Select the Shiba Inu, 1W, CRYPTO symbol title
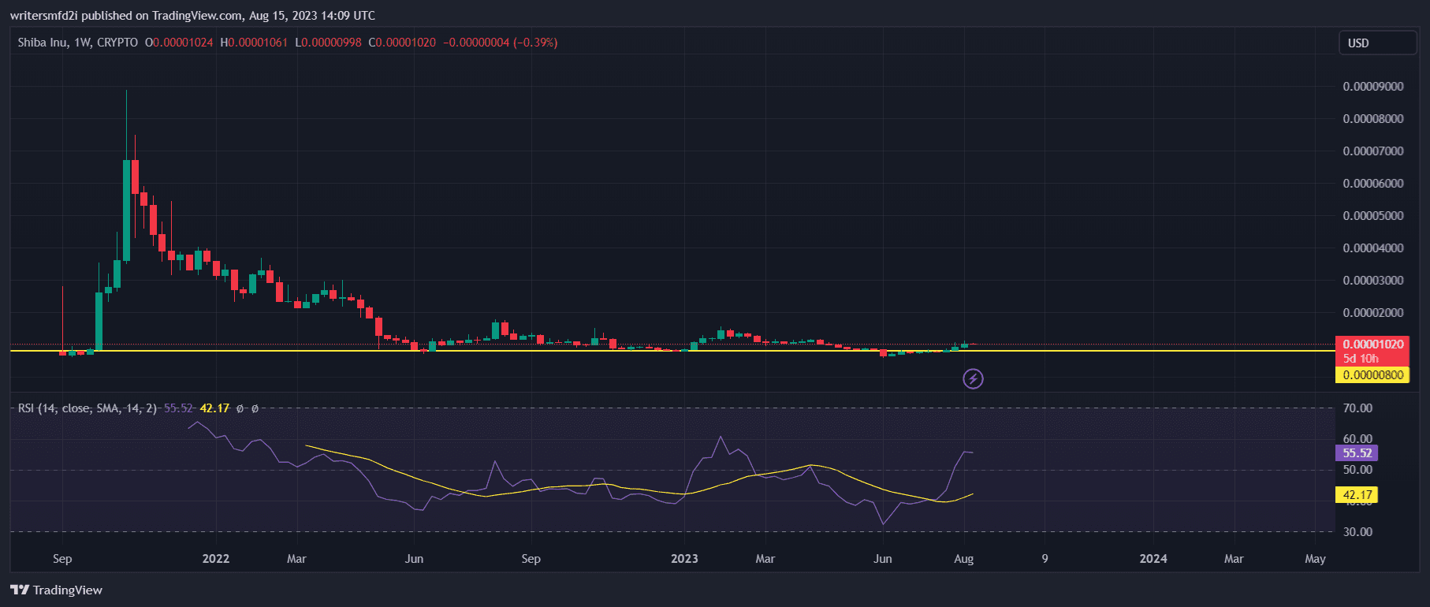 point(77,43)
